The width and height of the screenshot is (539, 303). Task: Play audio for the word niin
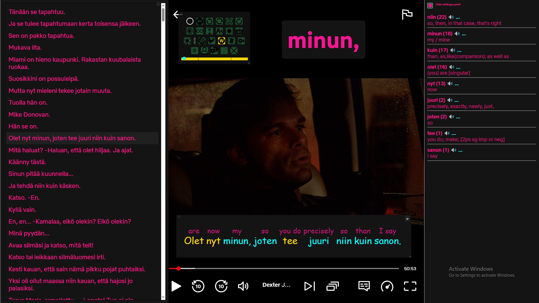pos(451,17)
